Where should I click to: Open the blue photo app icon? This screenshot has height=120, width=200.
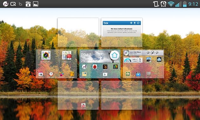(x=149, y=59)
